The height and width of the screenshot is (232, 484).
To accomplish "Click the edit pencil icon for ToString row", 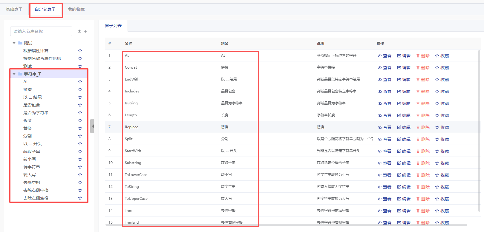I will click(x=399, y=187).
